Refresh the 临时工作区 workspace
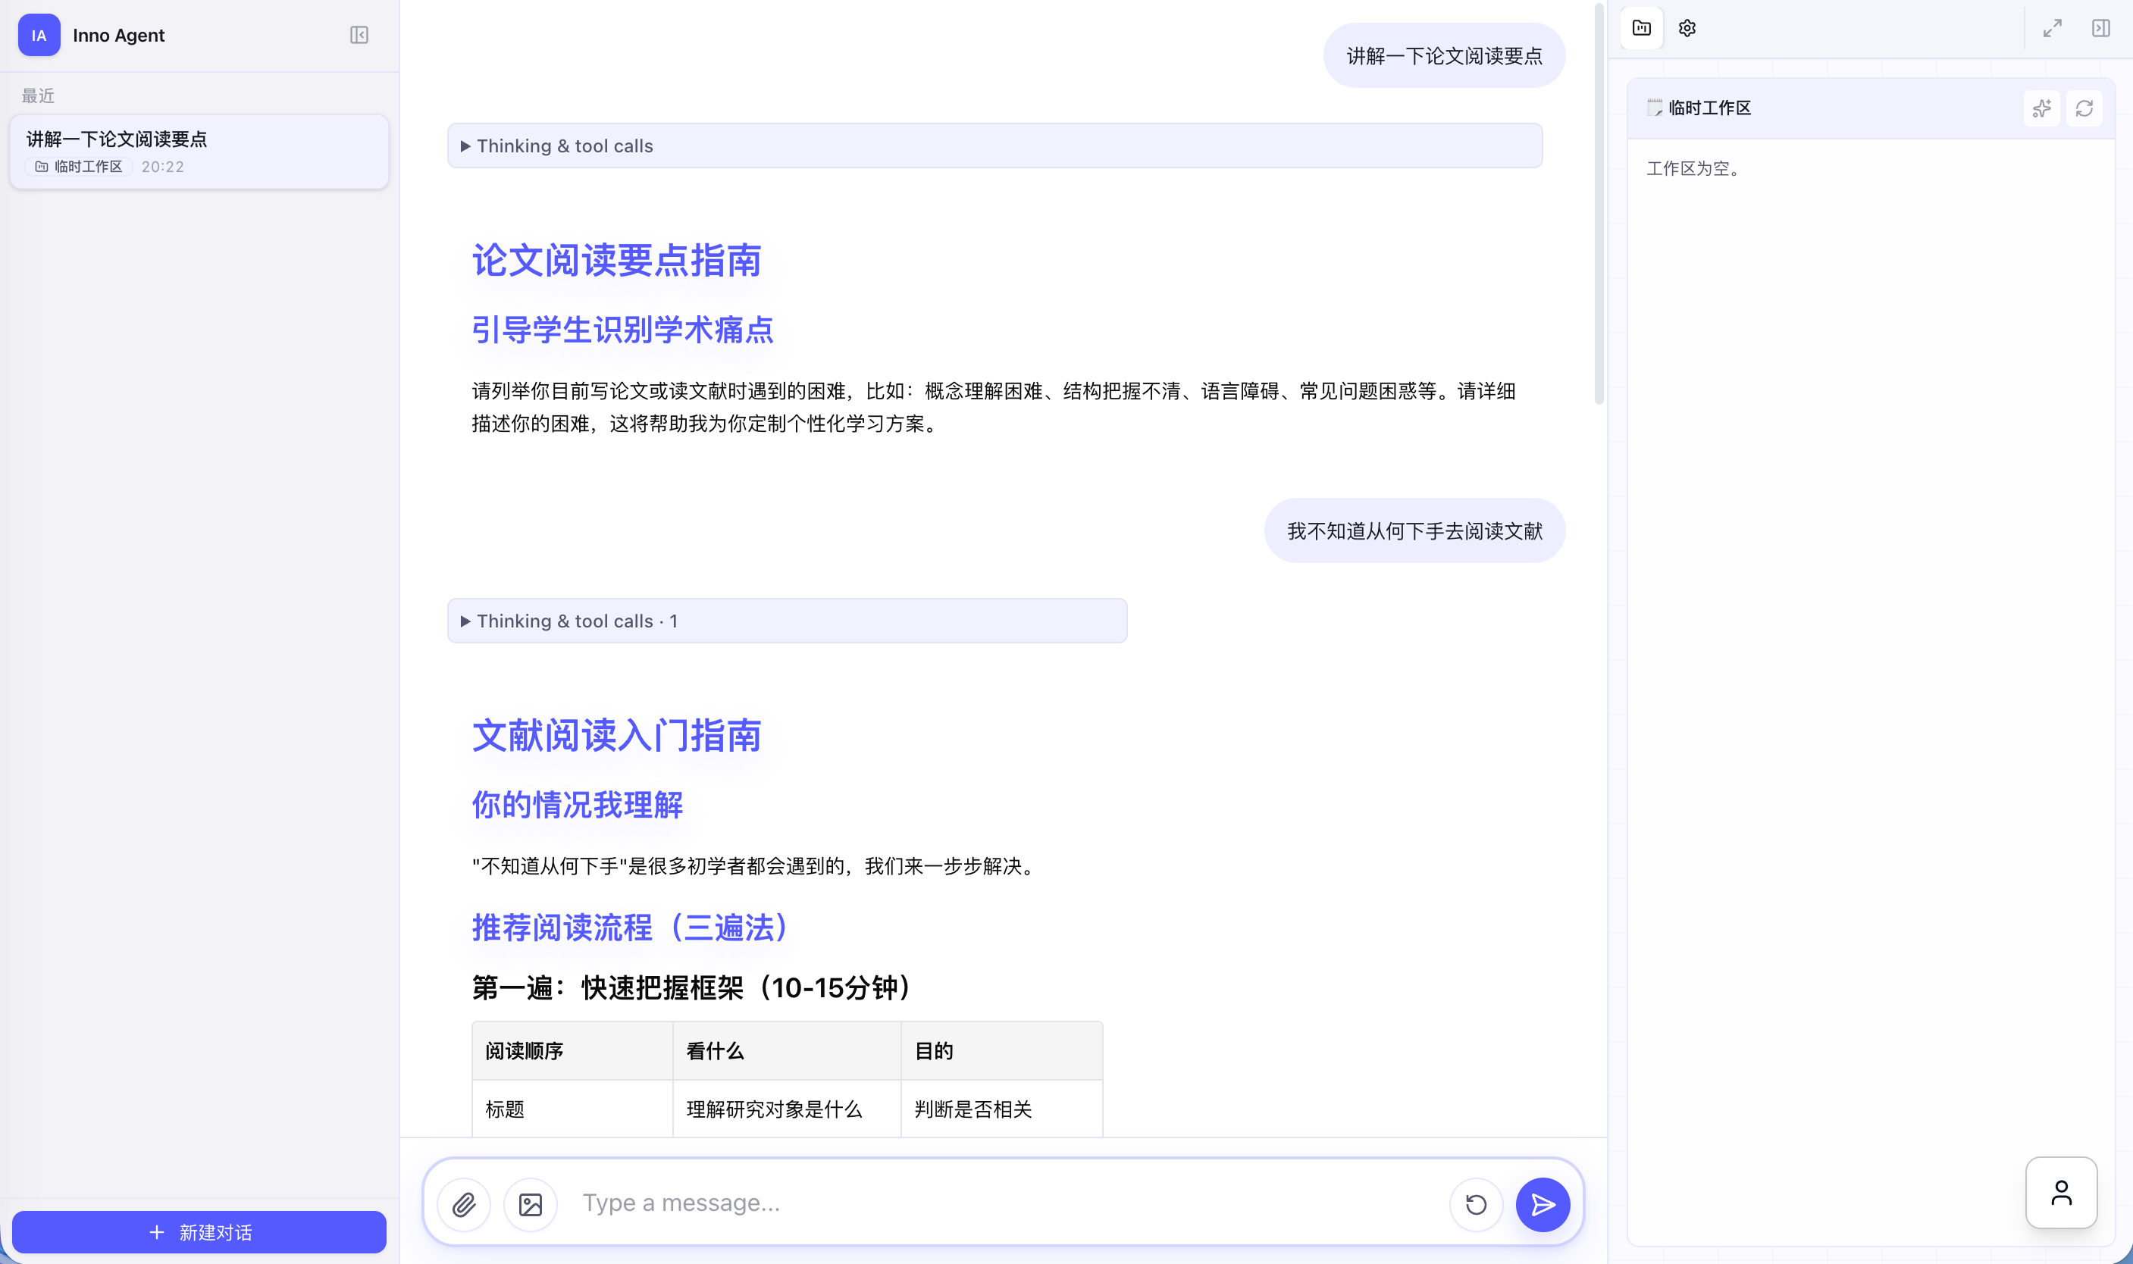2133x1264 pixels. coord(2084,108)
